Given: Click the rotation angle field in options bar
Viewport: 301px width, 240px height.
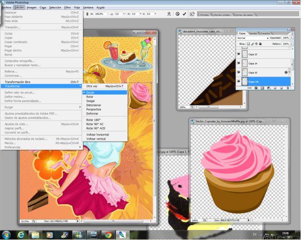Looking at the screenshot, I should point(118,14).
